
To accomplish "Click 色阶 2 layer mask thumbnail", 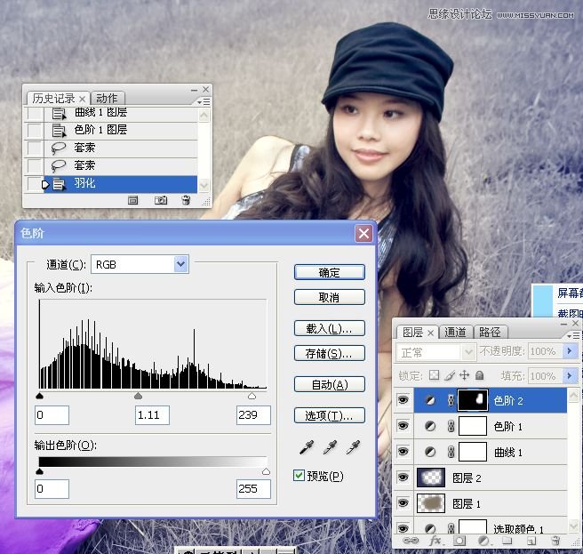I will [473, 400].
